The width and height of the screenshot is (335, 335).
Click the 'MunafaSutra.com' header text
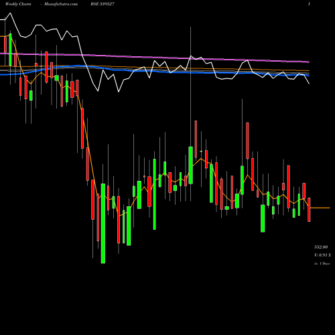click(x=61, y=4)
